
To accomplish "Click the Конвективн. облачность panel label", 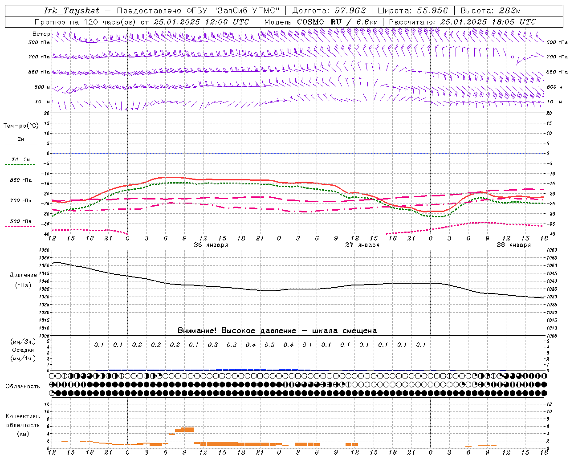I will [23, 421].
